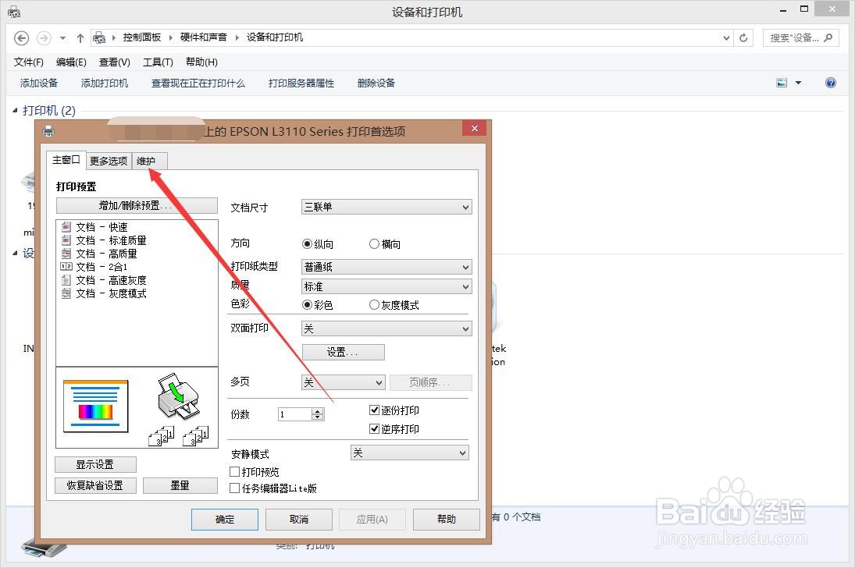Image resolution: width=855 pixels, height=568 pixels.
Task: Click the 文档 - 标准质量 preset icon
Action: coord(66,240)
